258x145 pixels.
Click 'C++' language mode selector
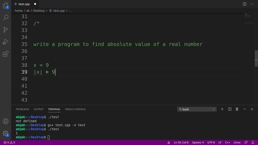[x=227, y=142]
